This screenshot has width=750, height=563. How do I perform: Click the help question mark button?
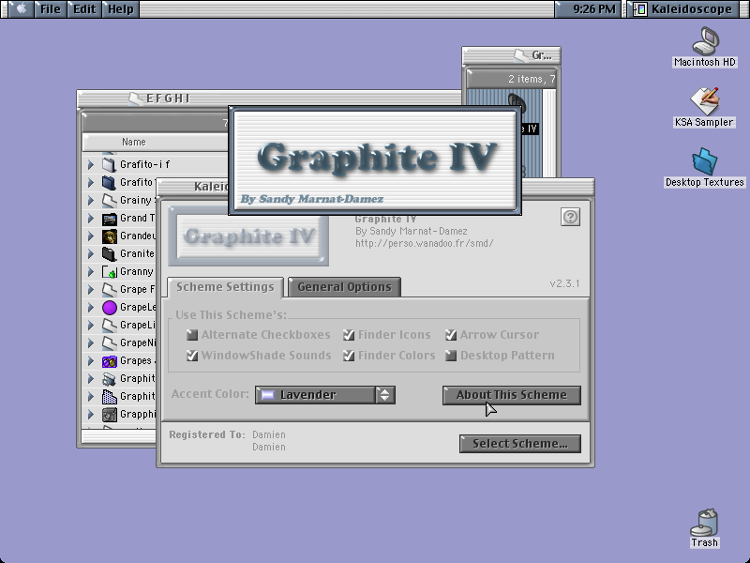coord(570,217)
